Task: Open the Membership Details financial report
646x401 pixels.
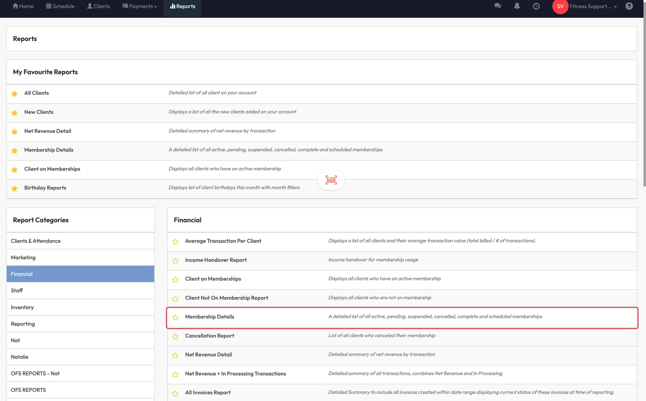Action: [209, 317]
